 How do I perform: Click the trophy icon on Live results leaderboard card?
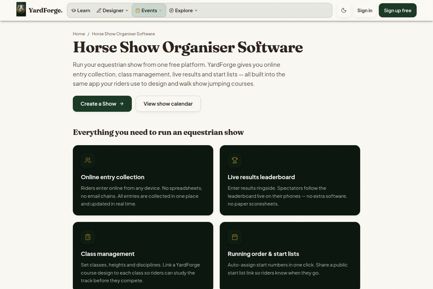tap(235, 160)
